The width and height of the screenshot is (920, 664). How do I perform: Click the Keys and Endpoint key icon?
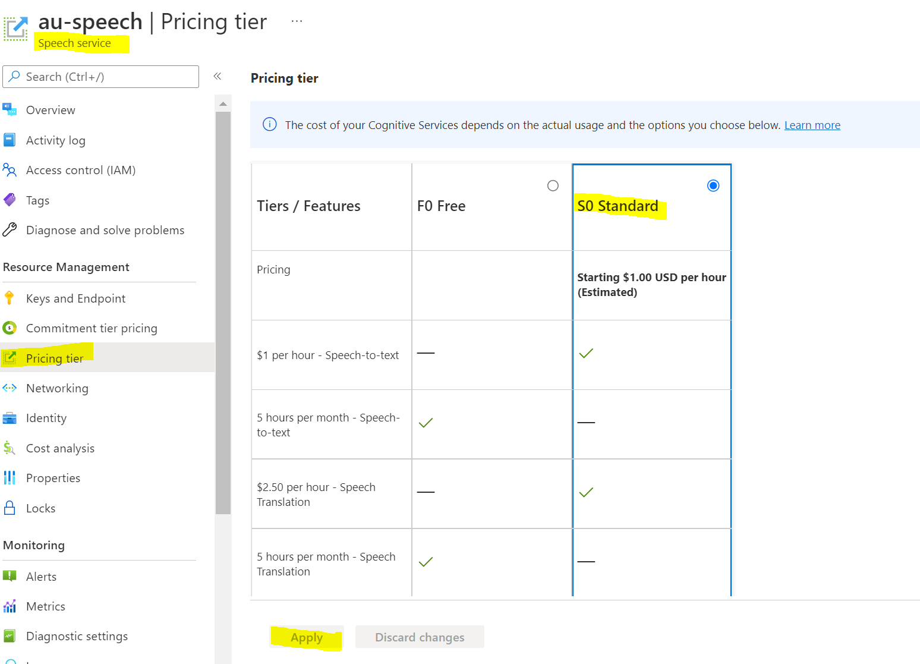tap(10, 298)
